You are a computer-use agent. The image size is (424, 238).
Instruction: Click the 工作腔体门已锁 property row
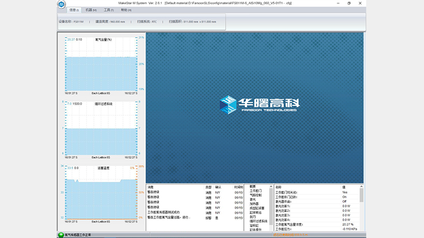coord(316,197)
